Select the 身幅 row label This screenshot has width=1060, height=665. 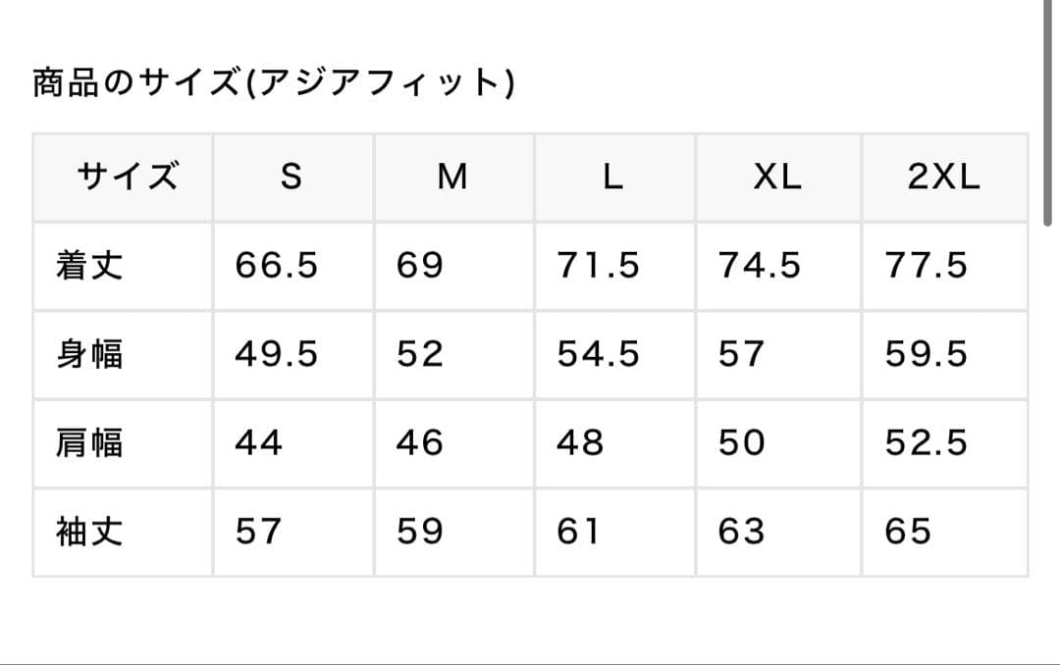[x=89, y=354]
